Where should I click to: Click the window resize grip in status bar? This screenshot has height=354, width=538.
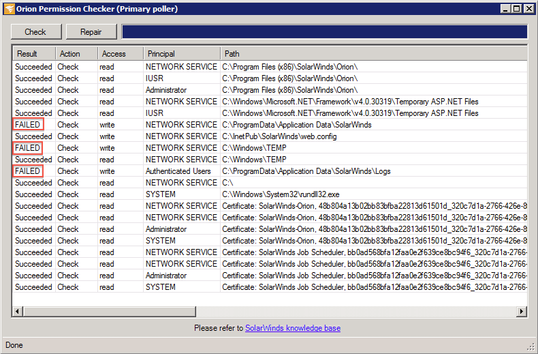pos(531,346)
